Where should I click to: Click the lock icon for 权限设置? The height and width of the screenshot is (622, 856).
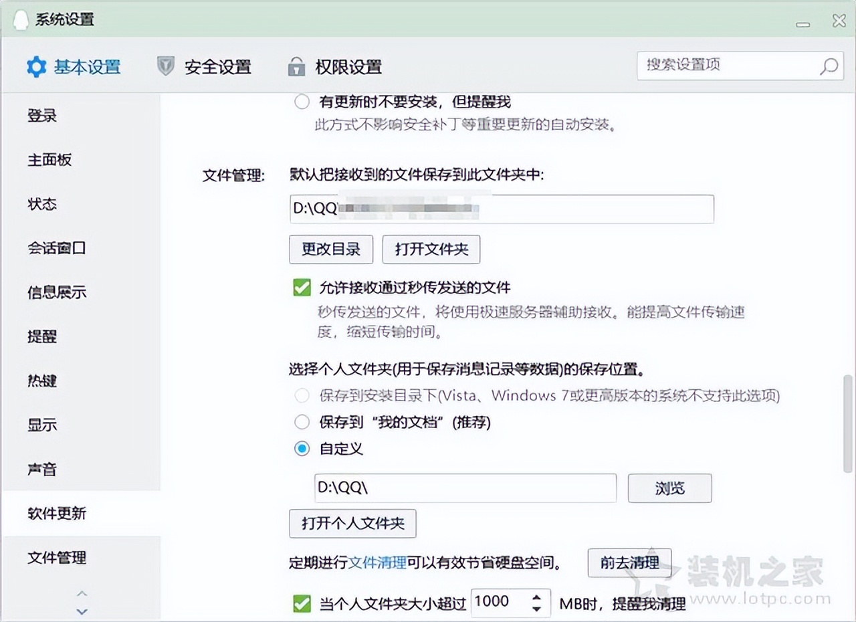[x=296, y=67]
